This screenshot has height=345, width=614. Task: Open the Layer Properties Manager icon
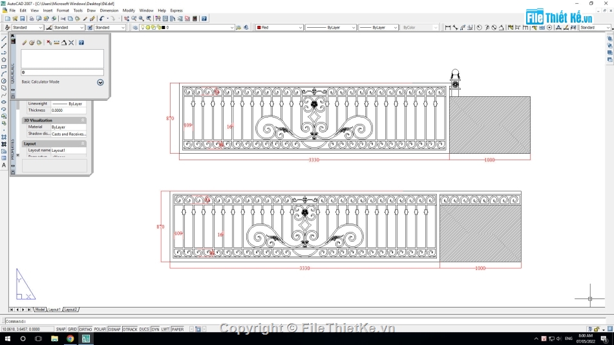135,27
